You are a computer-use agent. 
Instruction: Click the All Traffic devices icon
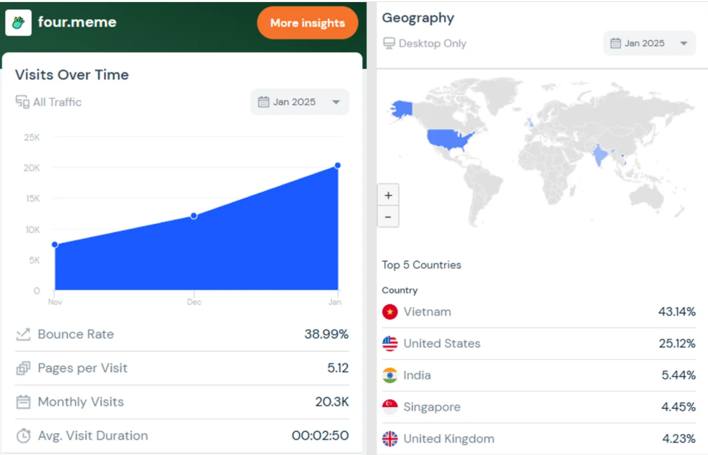point(23,102)
